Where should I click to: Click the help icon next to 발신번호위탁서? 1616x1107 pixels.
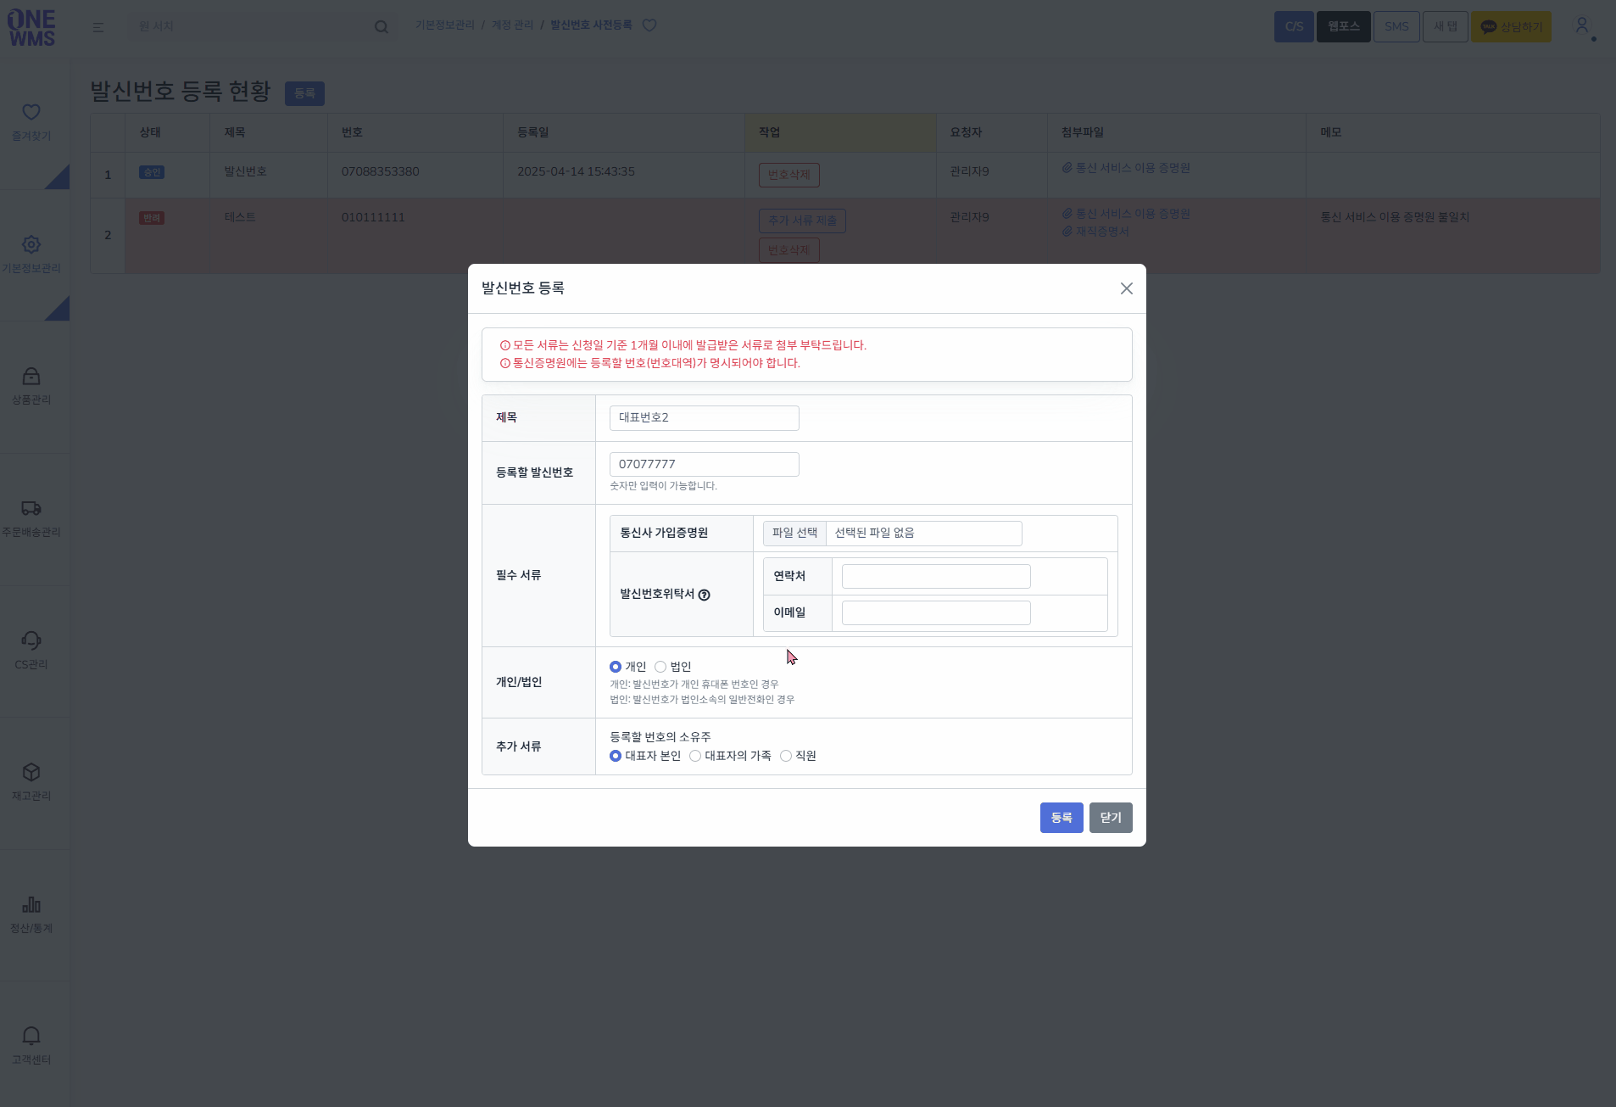click(704, 595)
